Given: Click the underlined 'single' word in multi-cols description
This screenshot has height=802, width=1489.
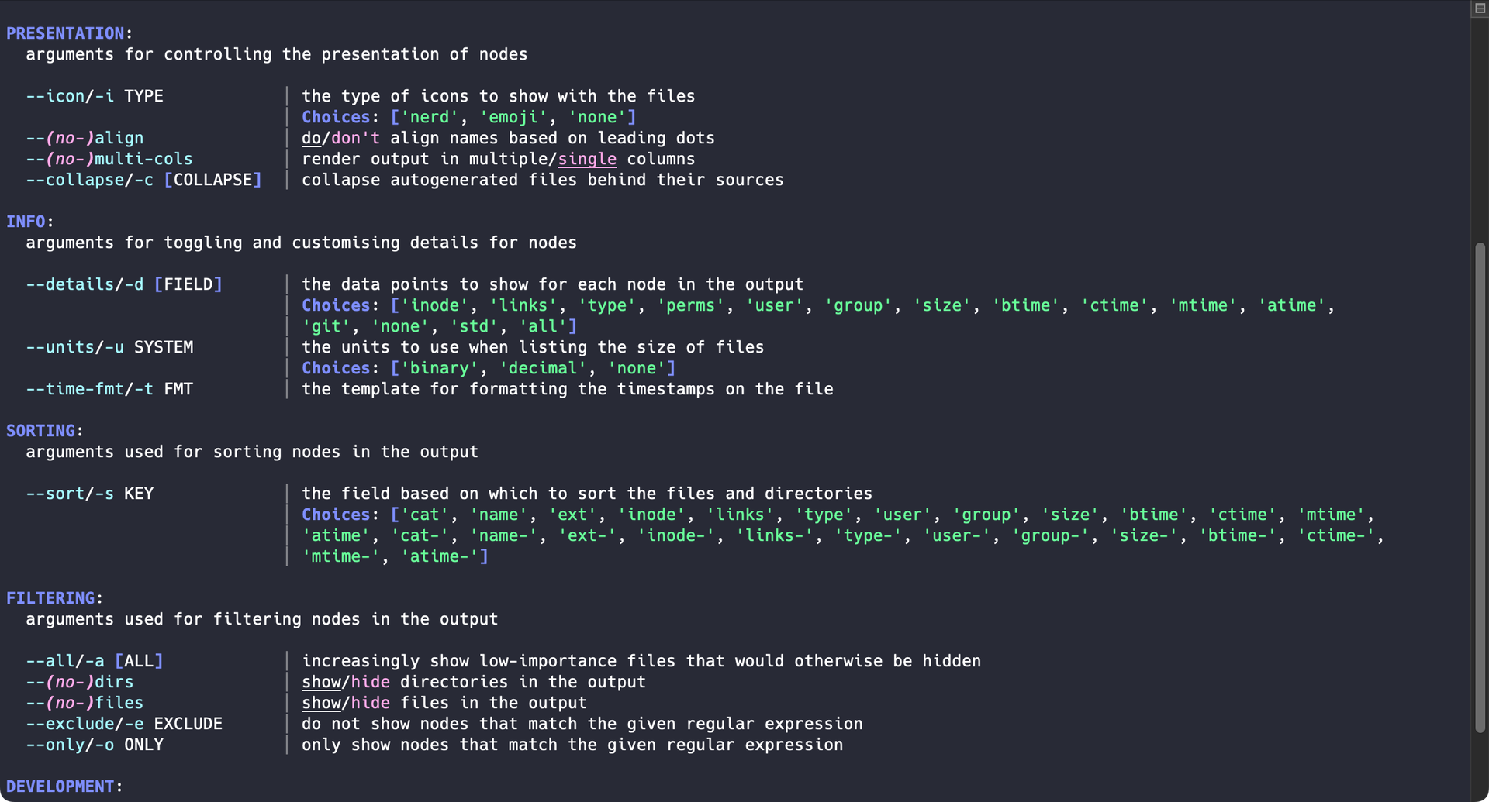Looking at the screenshot, I should [x=587, y=159].
